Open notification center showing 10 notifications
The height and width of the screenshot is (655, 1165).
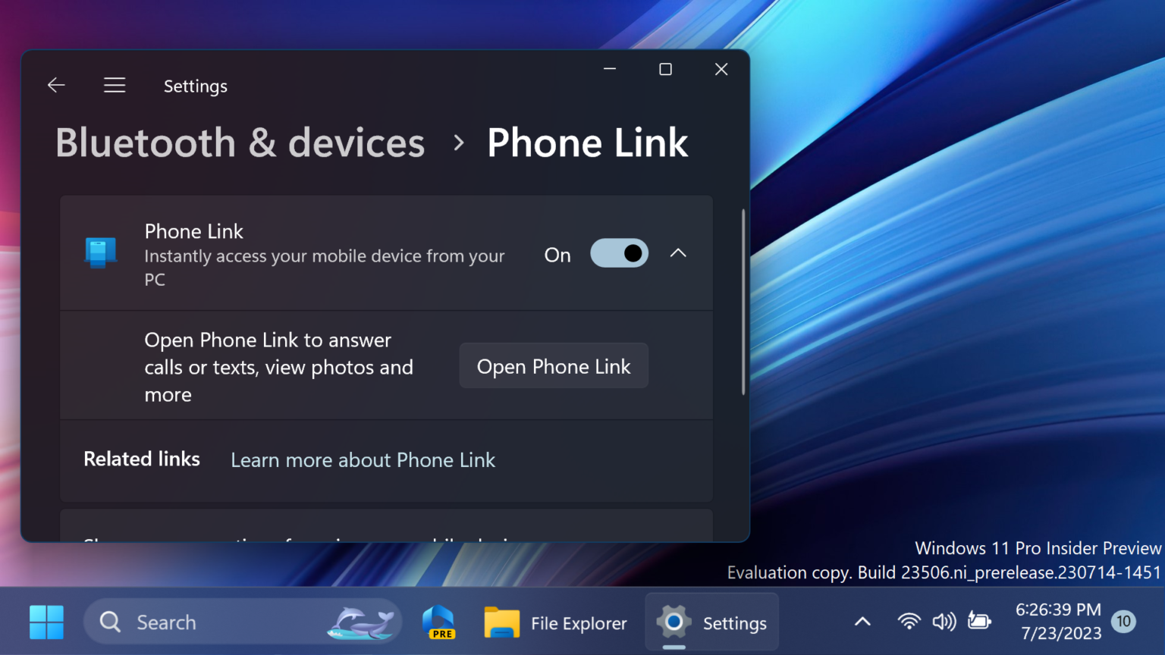pyautogui.click(x=1123, y=621)
